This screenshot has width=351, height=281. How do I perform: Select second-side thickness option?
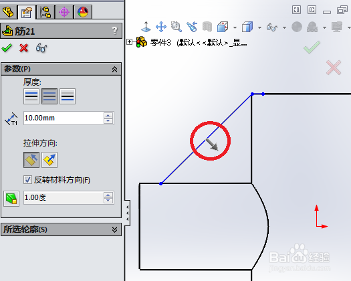coord(68,96)
